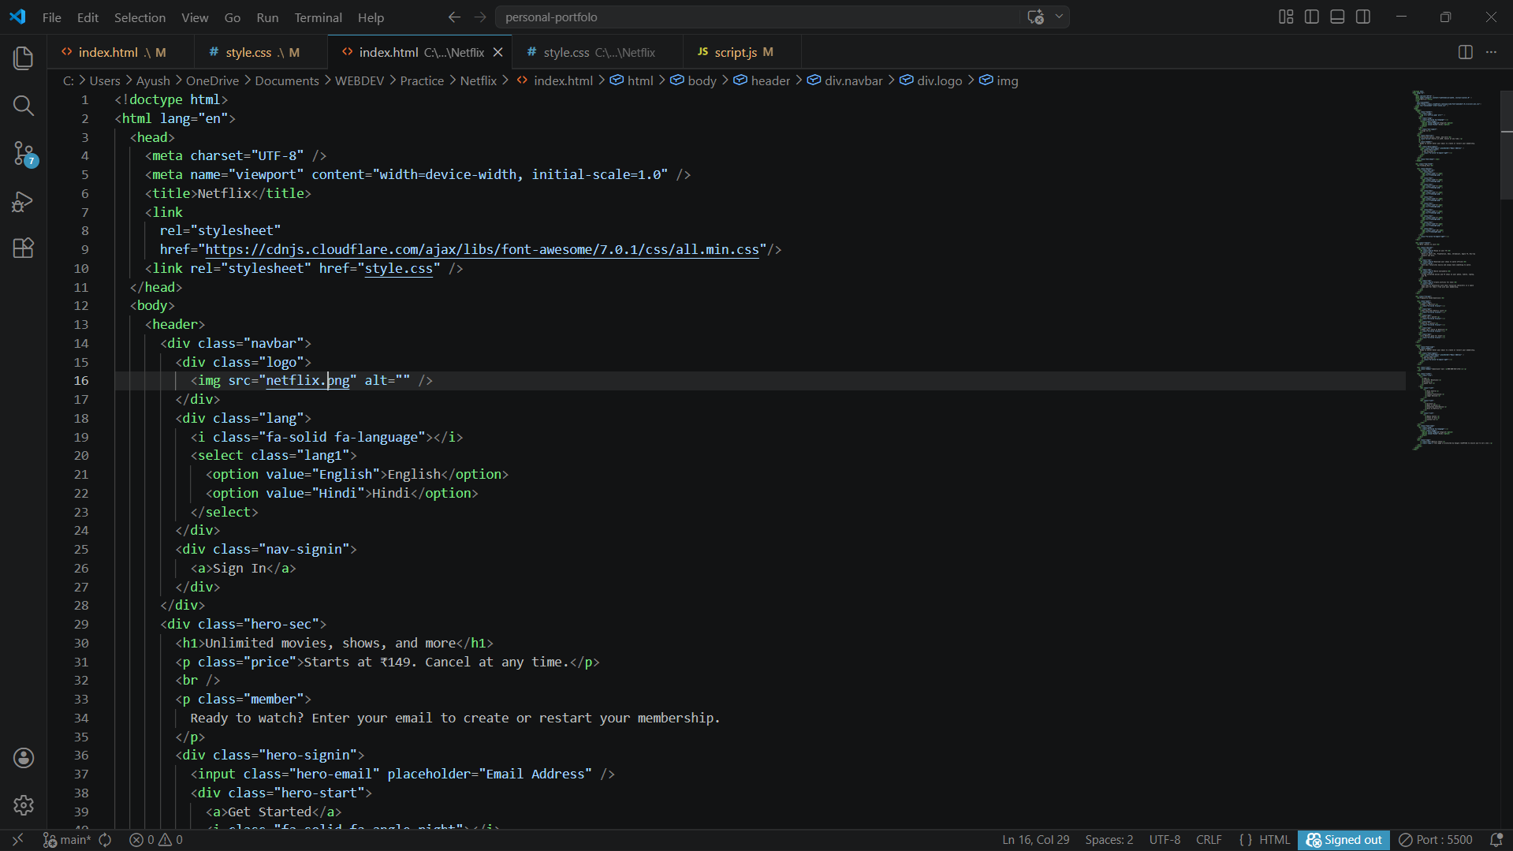Click the Port : 5500 Live Server button
This screenshot has height=851, width=1513.
[1436, 840]
